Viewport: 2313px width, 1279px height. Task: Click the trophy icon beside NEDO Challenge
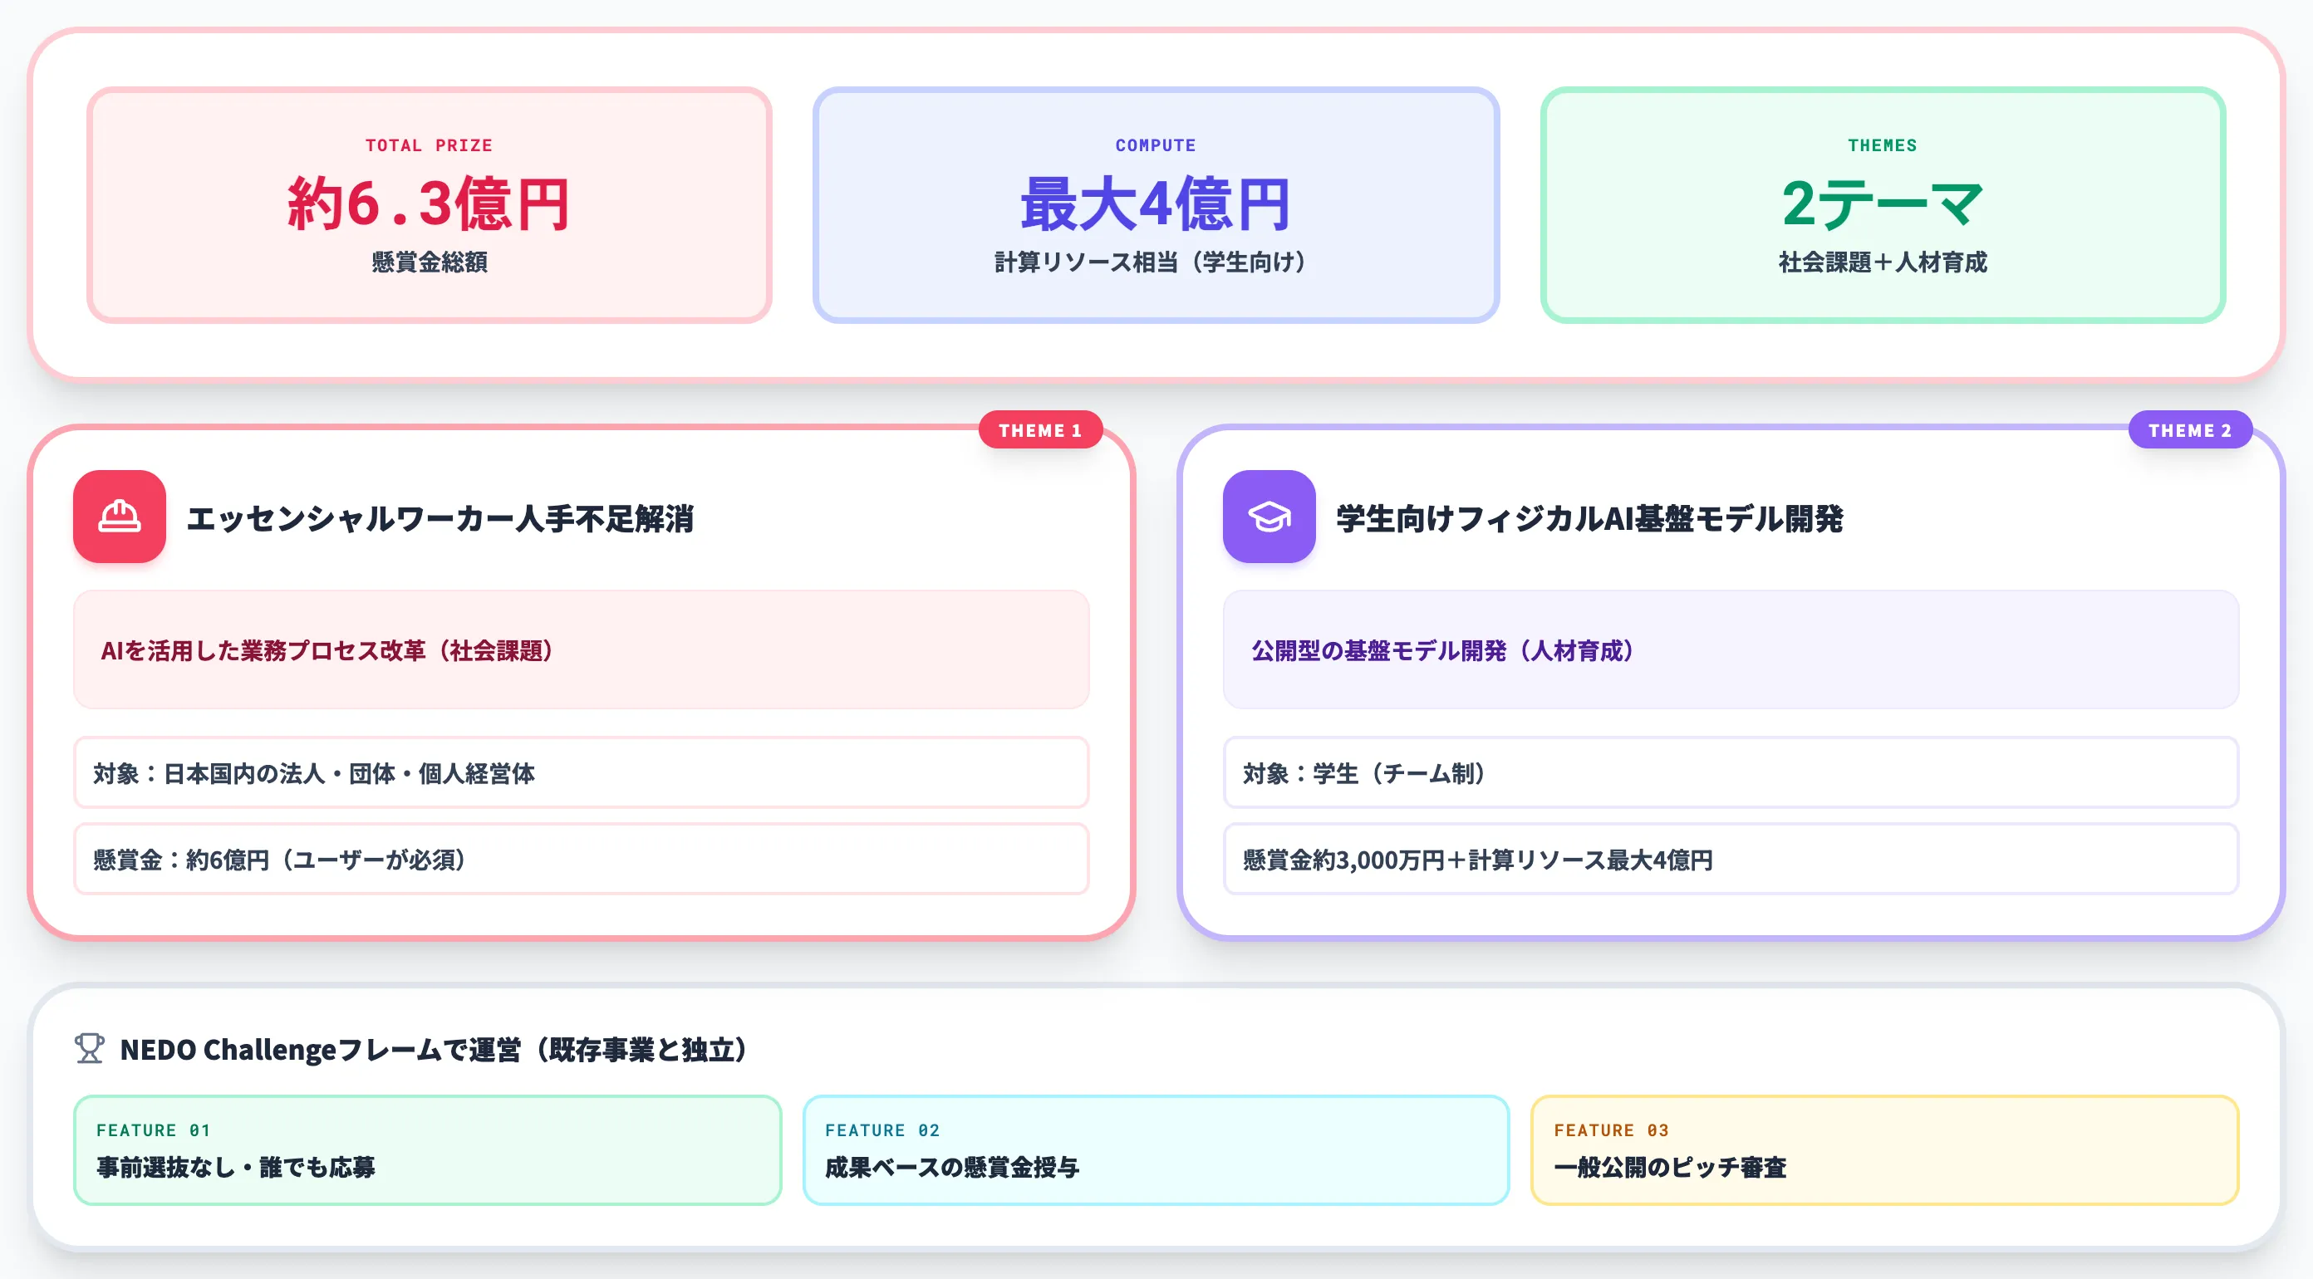point(89,1048)
